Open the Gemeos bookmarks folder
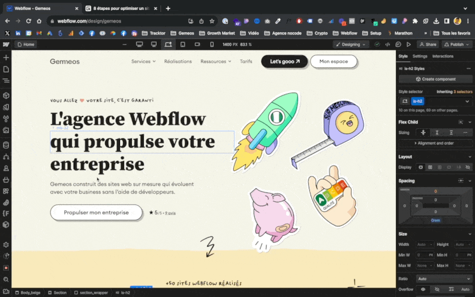The width and height of the screenshot is (475, 297). tap(182, 33)
